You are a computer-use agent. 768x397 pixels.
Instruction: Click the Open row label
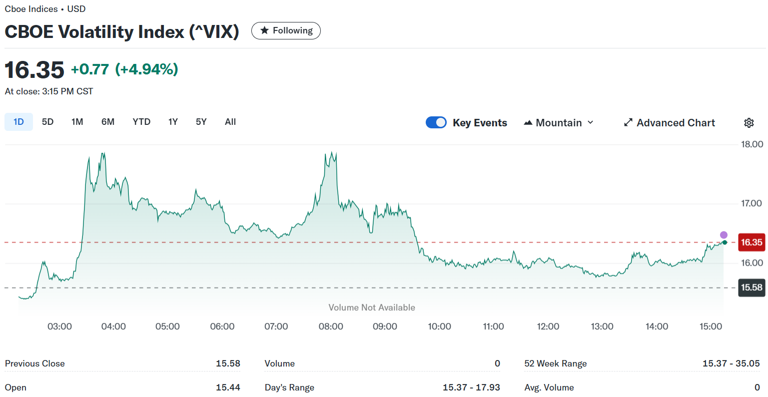tap(15, 388)
